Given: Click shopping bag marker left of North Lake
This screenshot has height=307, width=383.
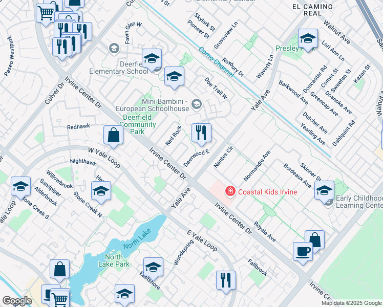Looking at the screenshot, I should pos(59,271).
